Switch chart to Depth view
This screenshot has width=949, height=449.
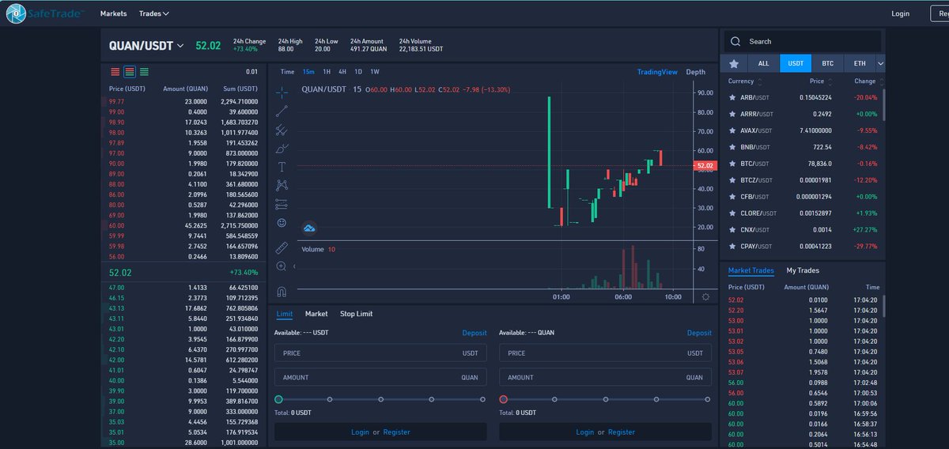(x=696, y=72)
